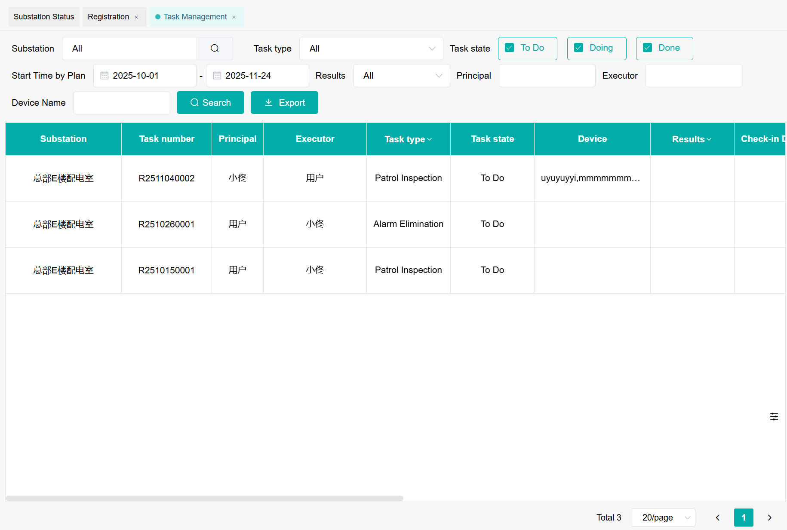The width and height of the screenshot is (787, 530).
Task: Open the Results filter dropdown
Action: (401, 76)
